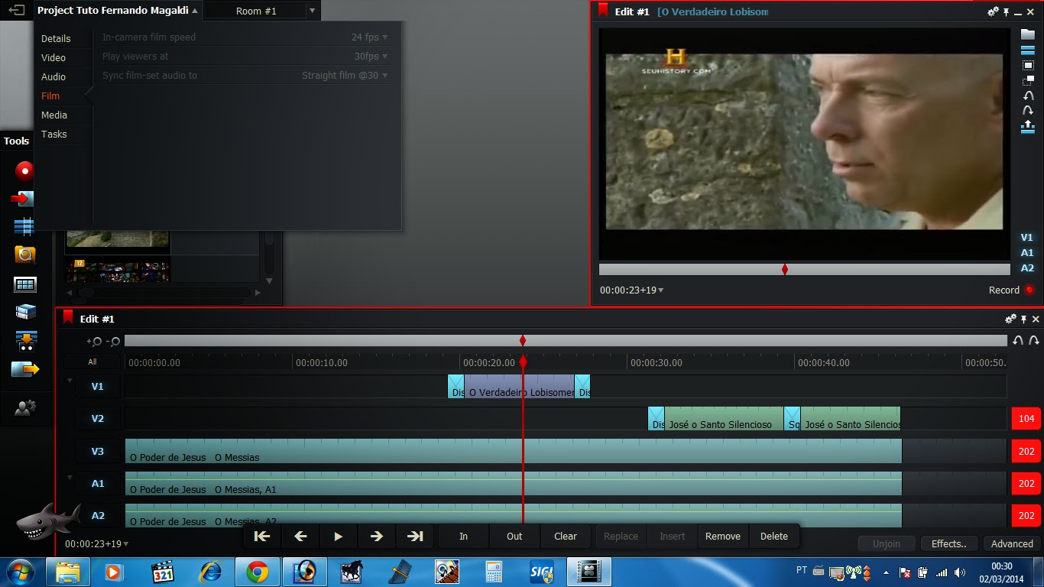Viewport: 1044px width, 587px height.
Task: Select the Details project tab
Action: click(x=56, y=38)
